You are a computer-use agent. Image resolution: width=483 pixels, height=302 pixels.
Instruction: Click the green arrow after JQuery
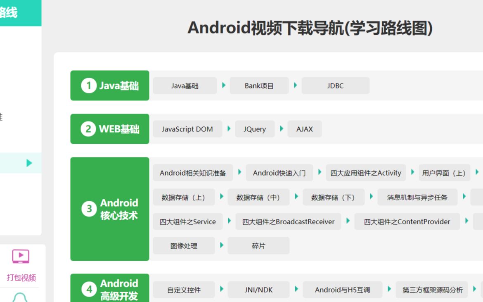coord(281,129)
